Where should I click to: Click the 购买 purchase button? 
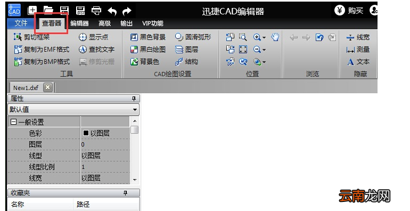click(349, 11)
